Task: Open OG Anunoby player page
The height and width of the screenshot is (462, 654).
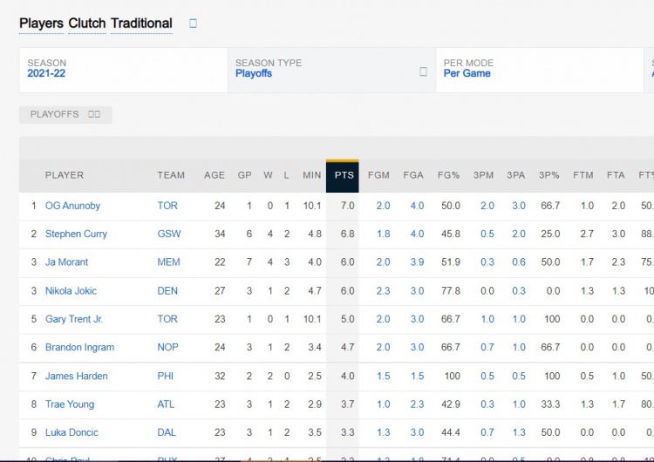Action: pyautogui.click(x=72, y=206)
